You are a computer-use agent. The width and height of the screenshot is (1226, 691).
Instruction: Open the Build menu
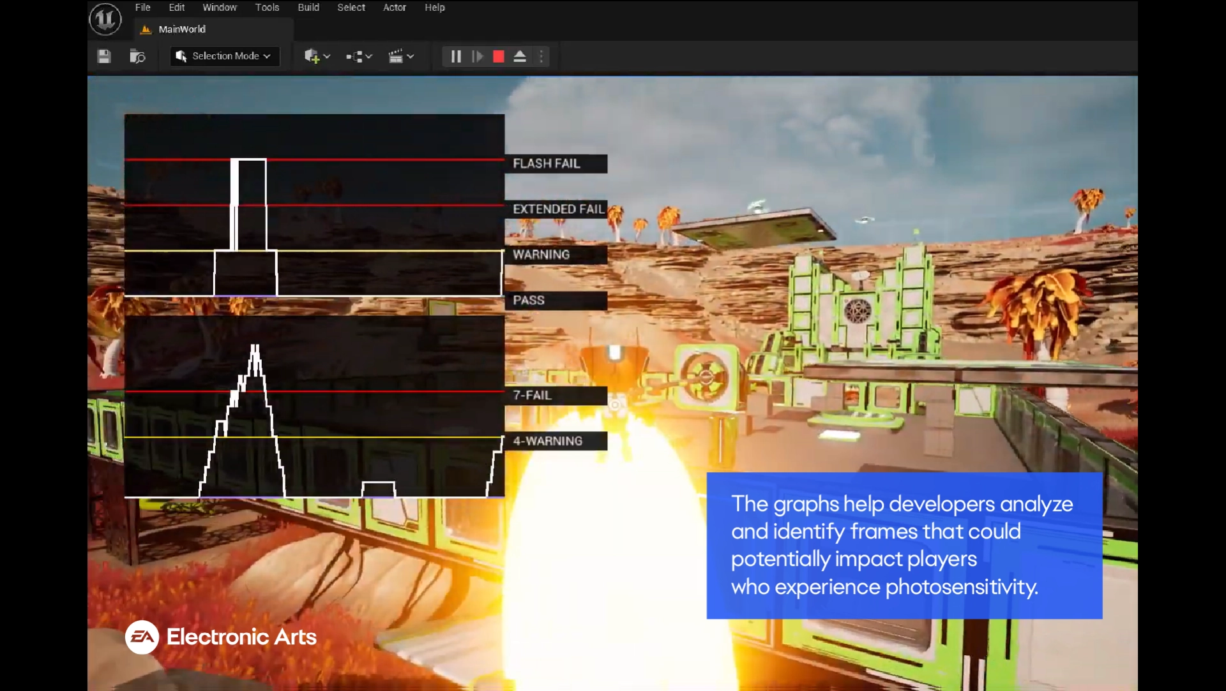tap(308, 8)
